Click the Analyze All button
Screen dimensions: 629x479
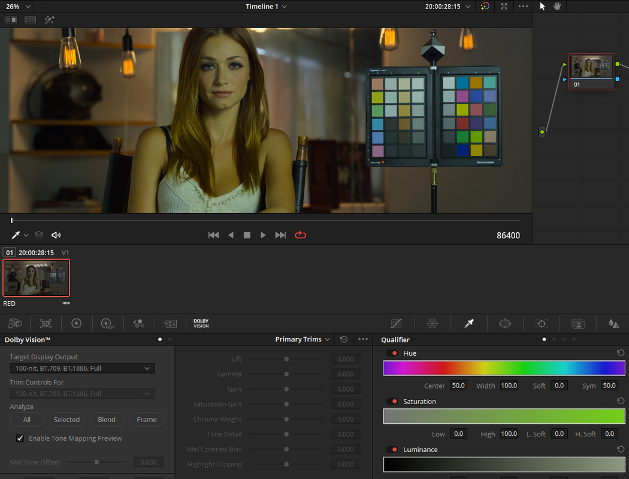pos(27,419)
